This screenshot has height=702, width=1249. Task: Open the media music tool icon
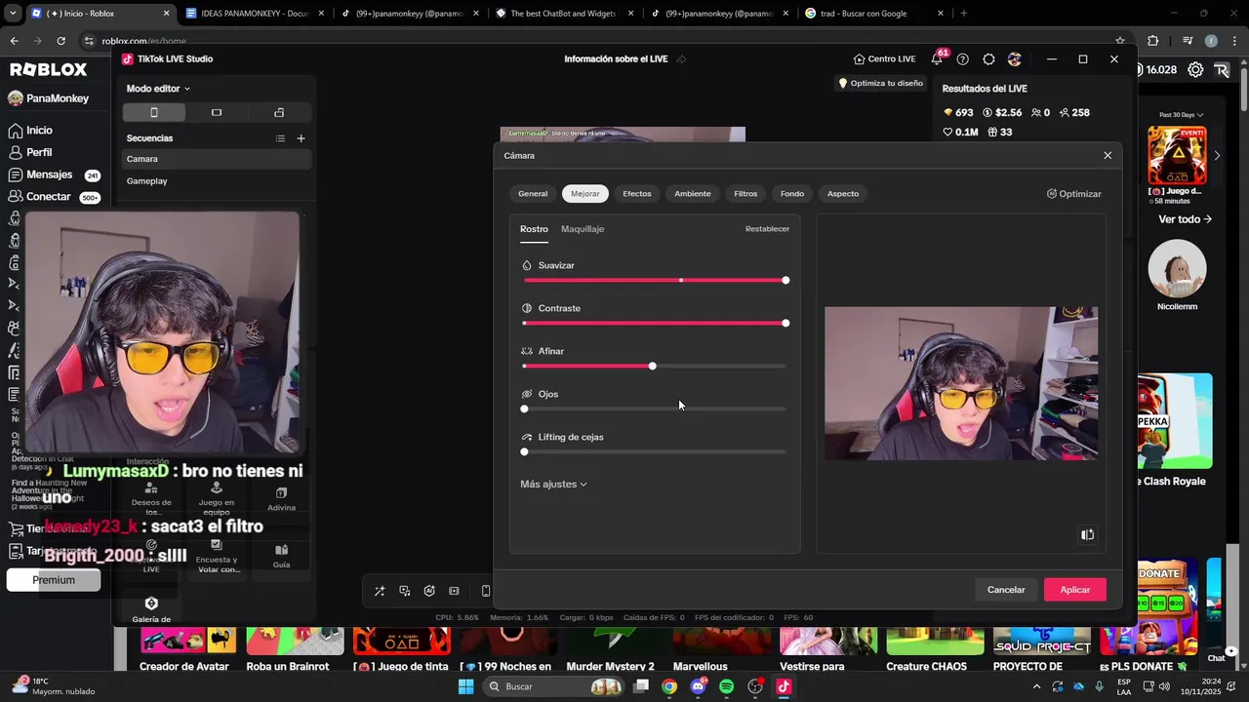click(404, 591)
